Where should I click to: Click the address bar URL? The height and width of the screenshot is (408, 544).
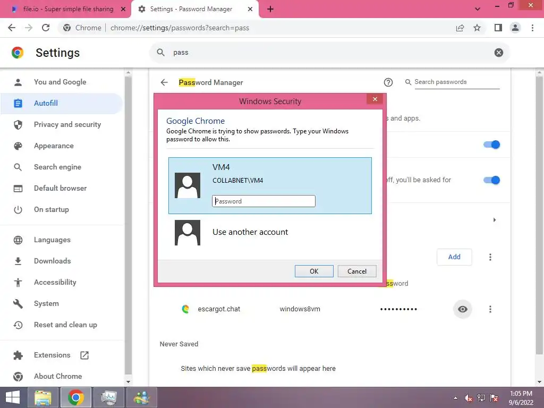pyautogui.click(x=180, y=28)
